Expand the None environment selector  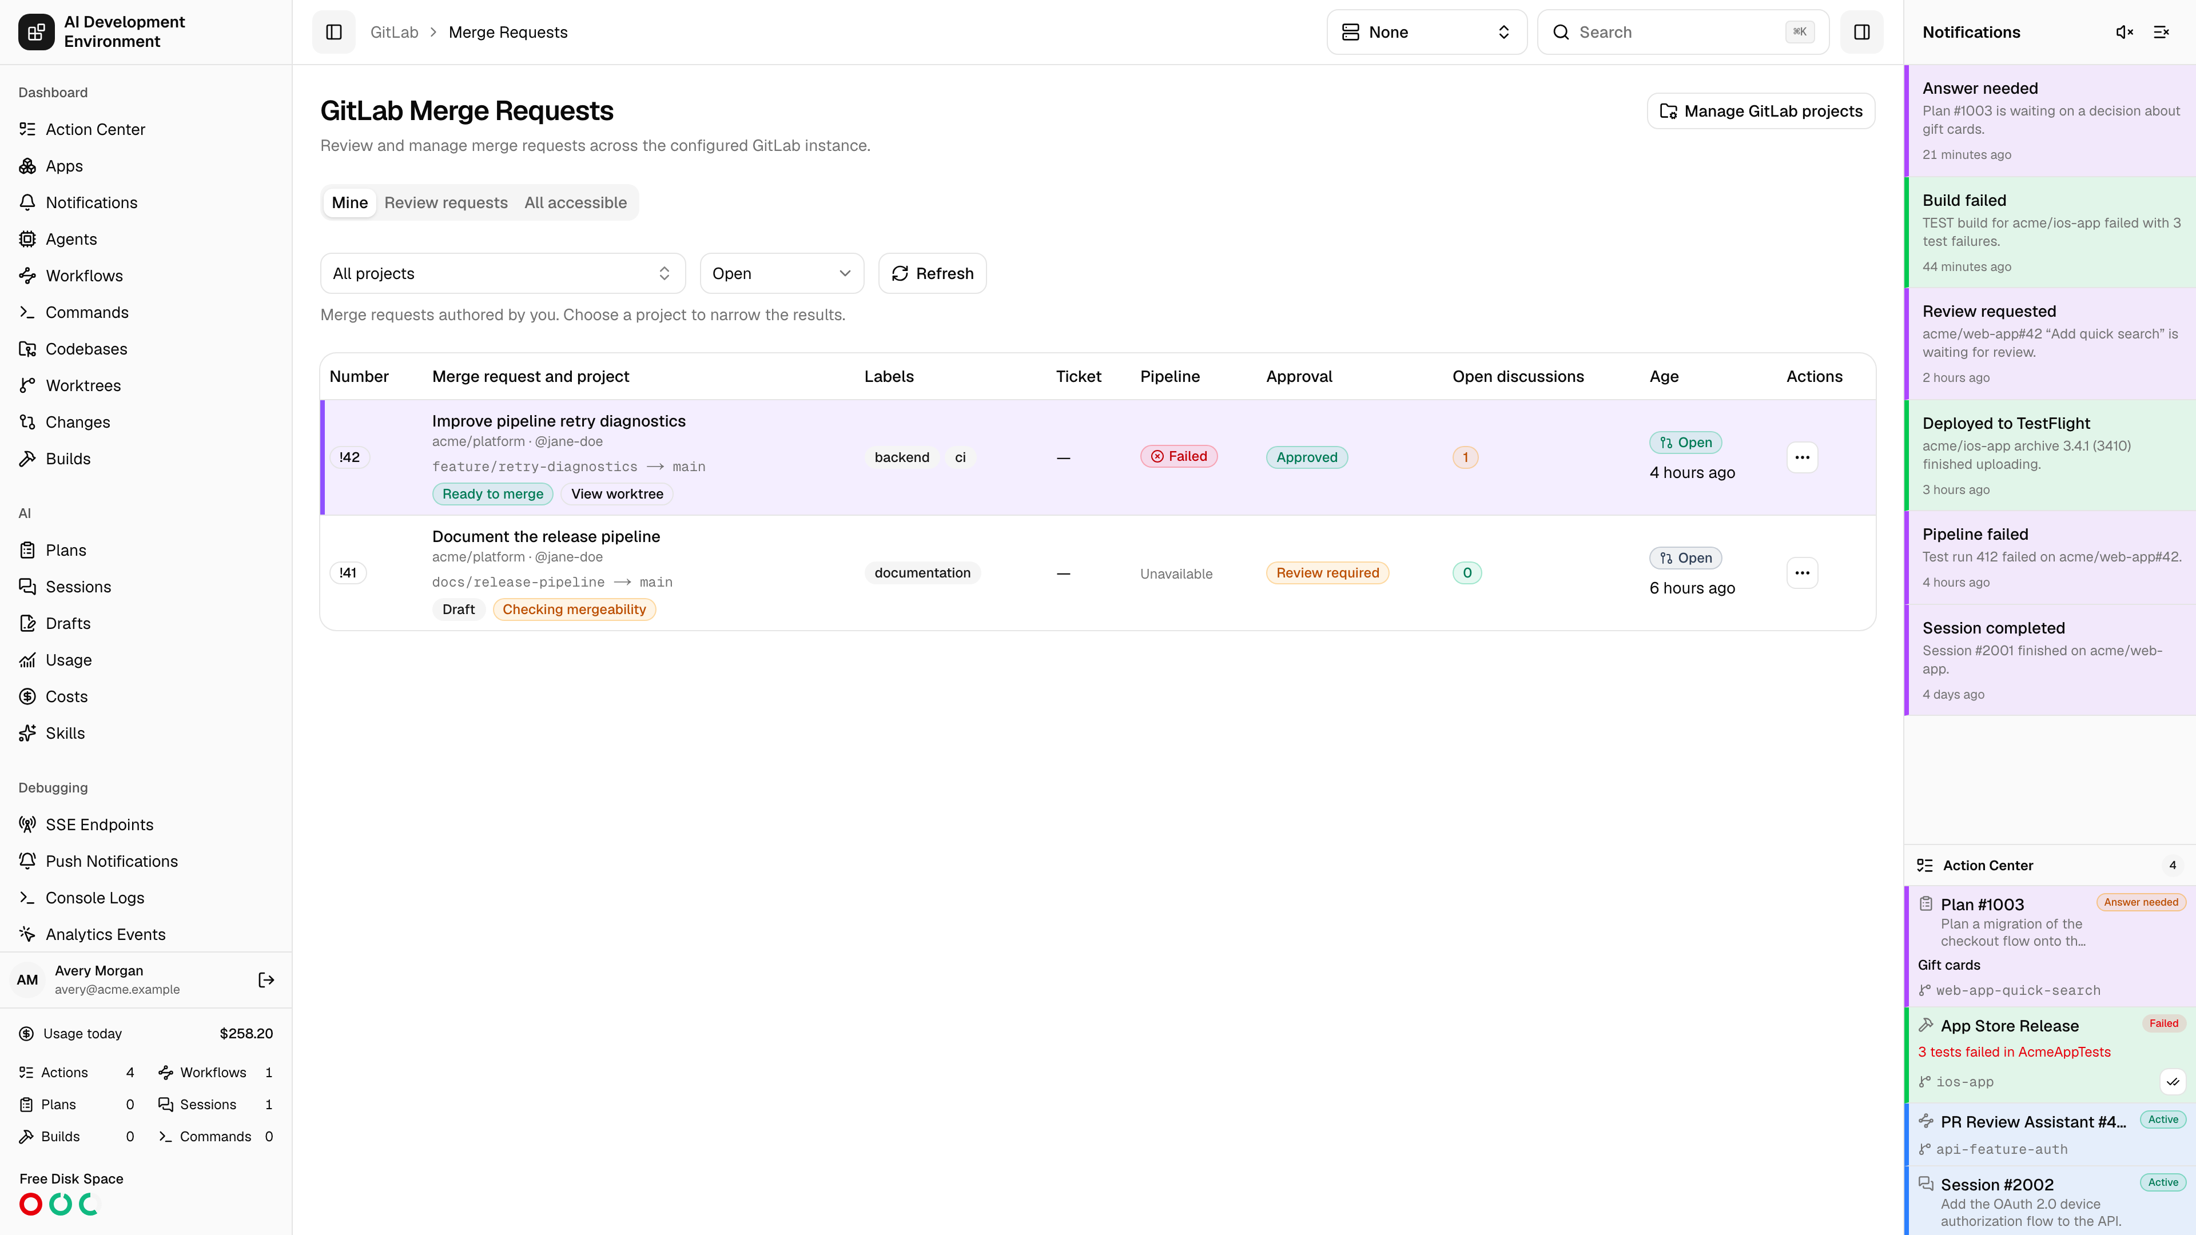(x=1426, y=31)
